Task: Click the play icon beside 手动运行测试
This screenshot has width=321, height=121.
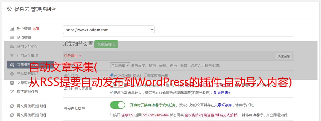Action: pyautogui.click(x=12, y=74)
